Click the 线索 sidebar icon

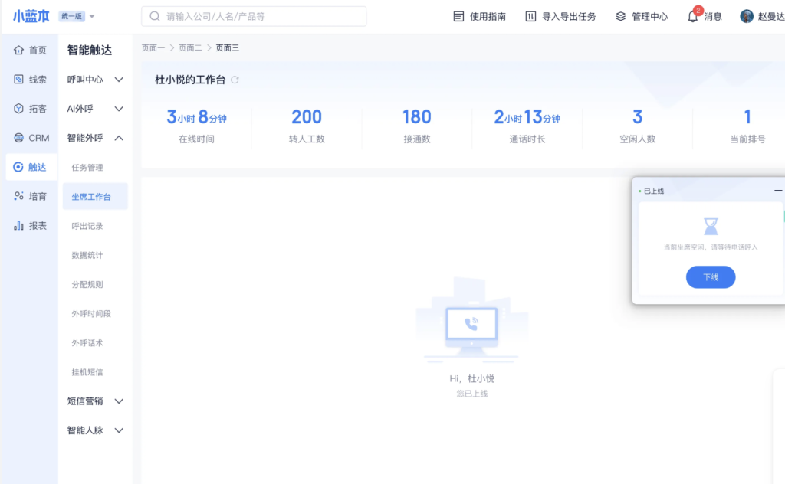[x=18, y=80]
